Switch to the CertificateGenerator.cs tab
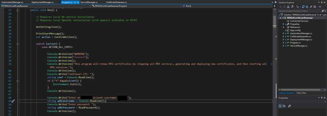Screen dimensions: 327x116 coord(116,2)
